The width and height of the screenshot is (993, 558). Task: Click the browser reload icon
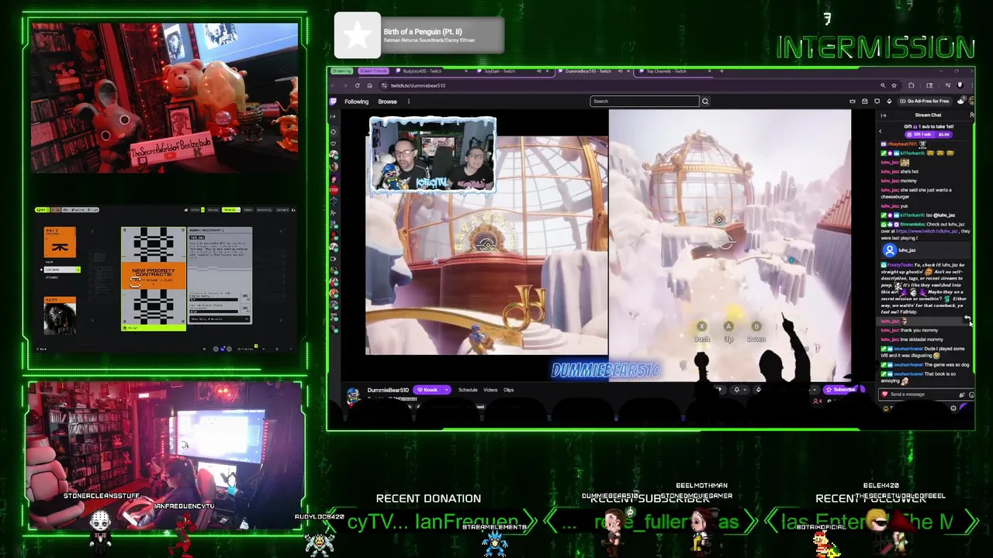point(357,85)
